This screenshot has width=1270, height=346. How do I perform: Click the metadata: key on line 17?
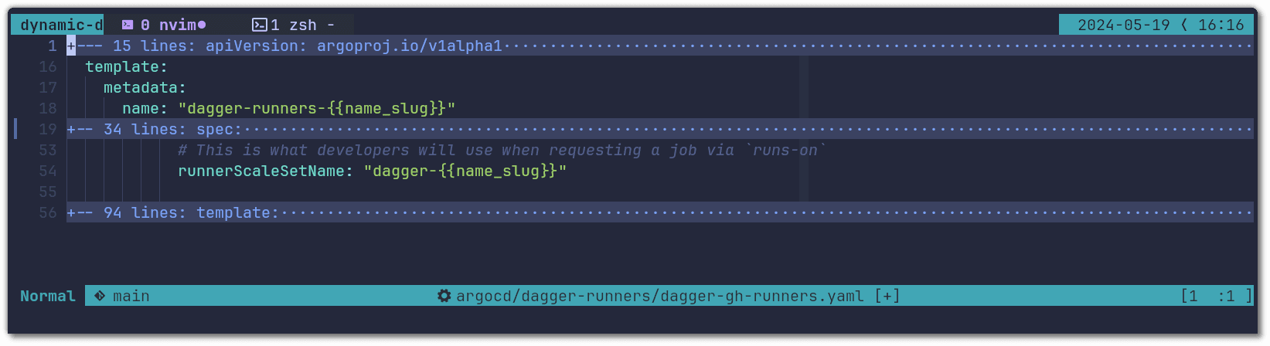click(145, 88)
